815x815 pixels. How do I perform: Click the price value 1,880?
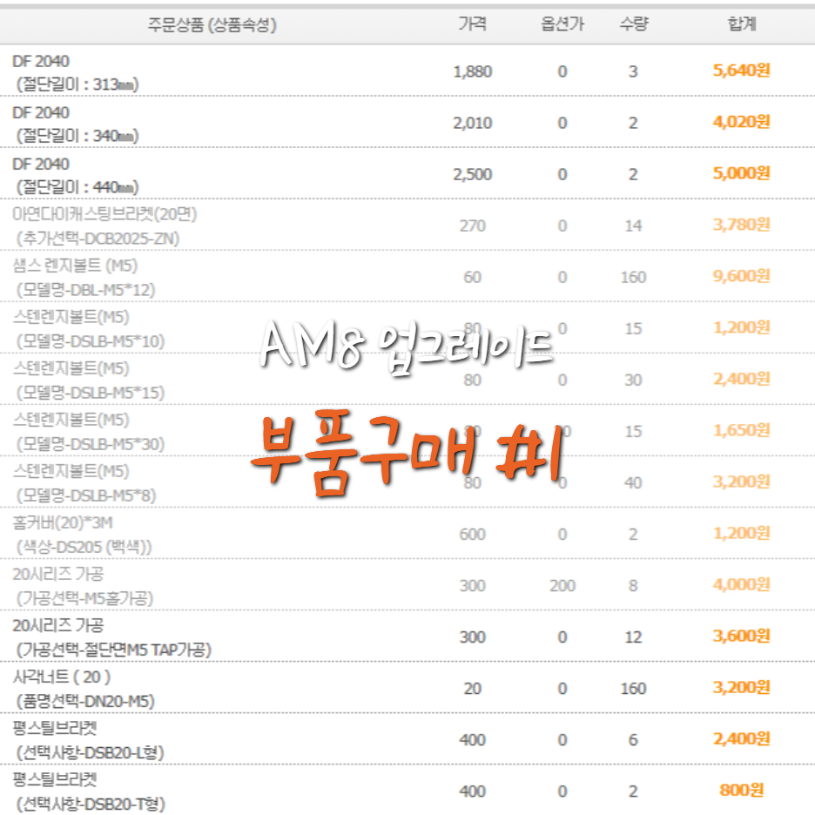tap(472, 71)
